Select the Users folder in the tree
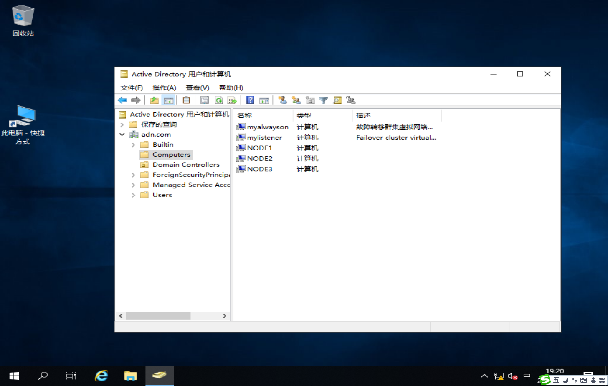Screen dimensions: 608x386 162,194
